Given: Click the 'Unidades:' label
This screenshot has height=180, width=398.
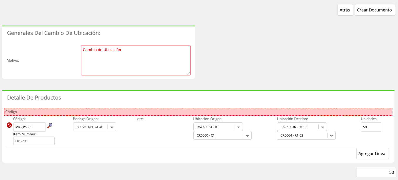Looking at the screenshot, I should click(x=369, y=119).
